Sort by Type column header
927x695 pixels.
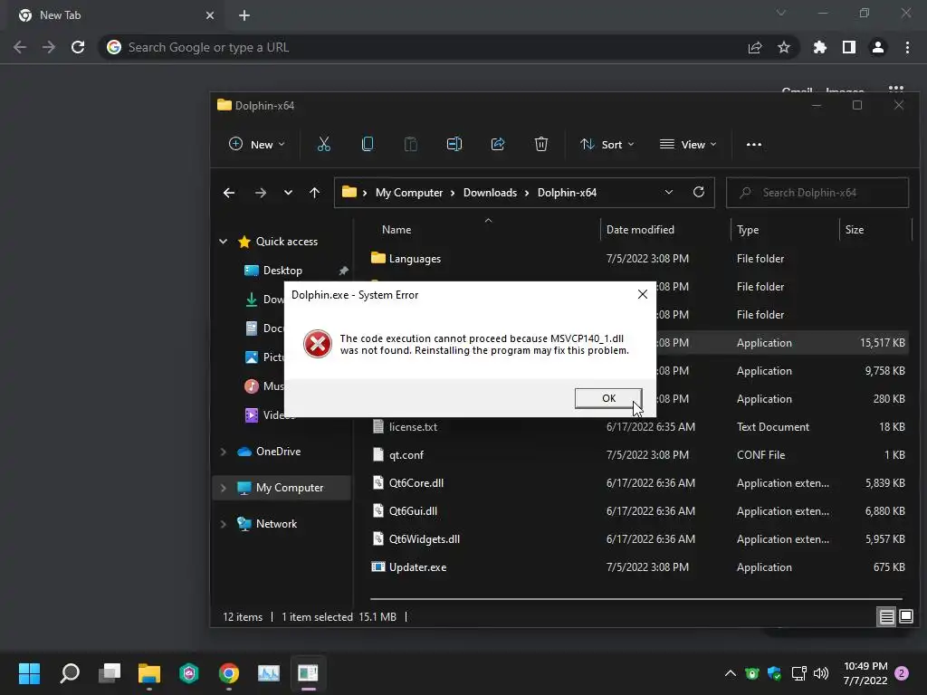pyautogui.click(x=748, y=230)
